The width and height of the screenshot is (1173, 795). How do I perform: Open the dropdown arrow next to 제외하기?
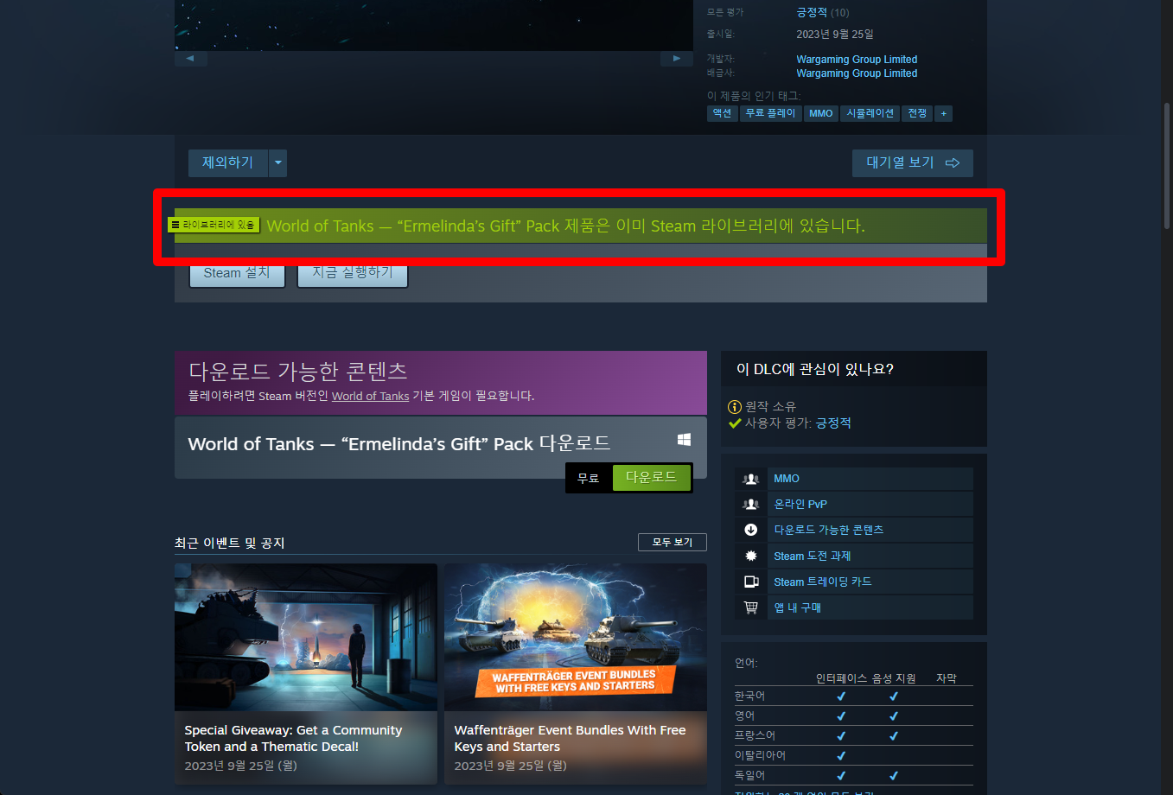277,162
